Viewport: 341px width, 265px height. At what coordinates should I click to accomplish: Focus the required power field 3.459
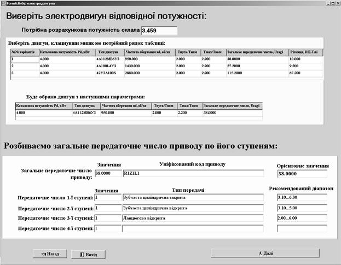[159, 31]
